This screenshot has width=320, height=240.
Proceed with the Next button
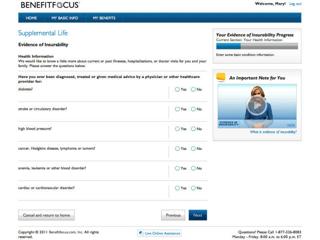[198, 215]
